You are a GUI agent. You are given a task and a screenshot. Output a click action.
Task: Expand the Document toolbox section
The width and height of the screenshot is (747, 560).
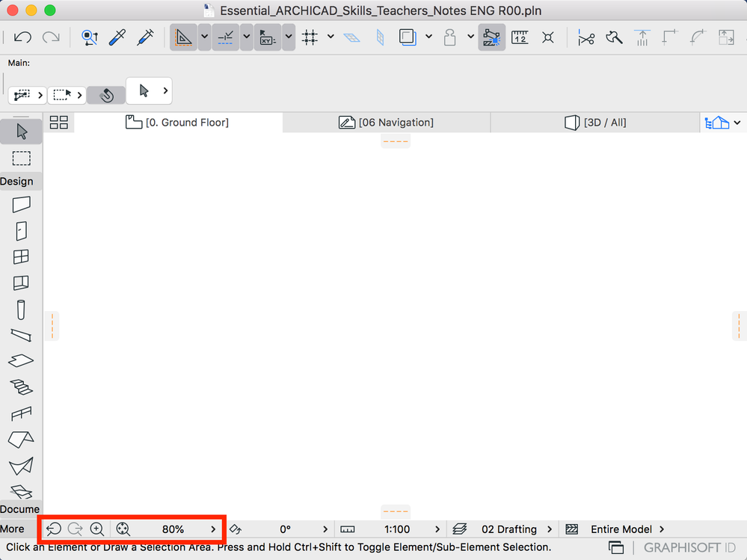(20, 509)
